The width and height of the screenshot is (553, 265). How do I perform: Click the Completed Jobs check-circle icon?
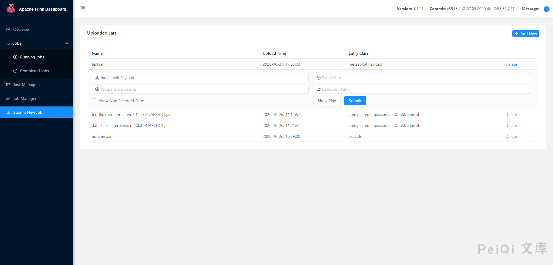click(15, 71)
